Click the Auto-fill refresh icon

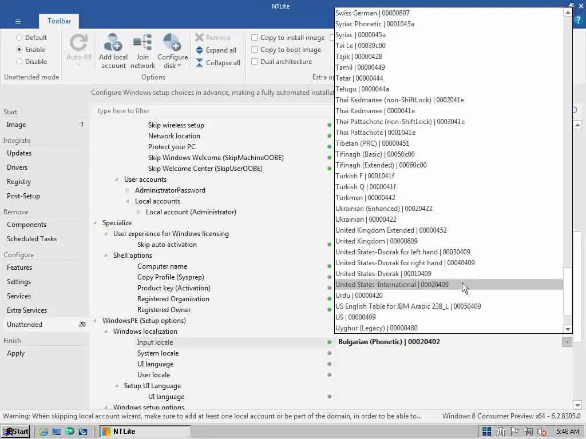point(79,42)
